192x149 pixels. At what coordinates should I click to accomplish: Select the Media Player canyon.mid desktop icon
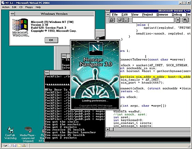coord(28,134)
